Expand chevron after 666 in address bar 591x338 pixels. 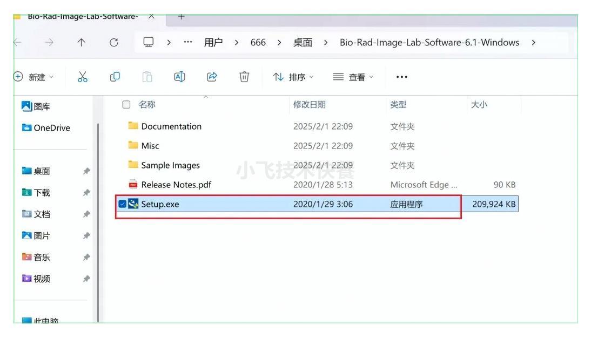click(279, 43)
